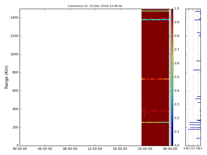Screen dimensions: 207x155
Task: Click the colorbar label 0.1
Action: click(x=177, y=132)
